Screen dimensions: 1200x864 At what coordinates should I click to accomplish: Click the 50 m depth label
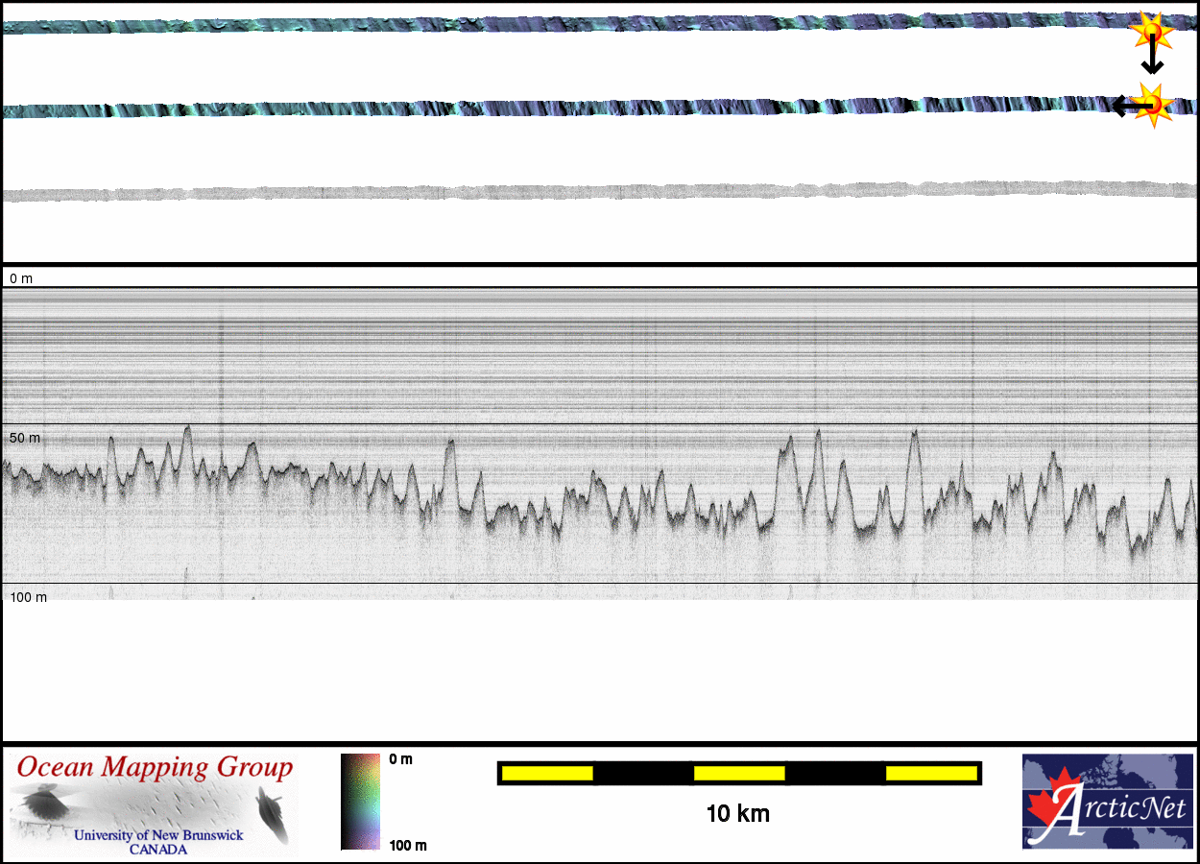click(x=25, y=438)
